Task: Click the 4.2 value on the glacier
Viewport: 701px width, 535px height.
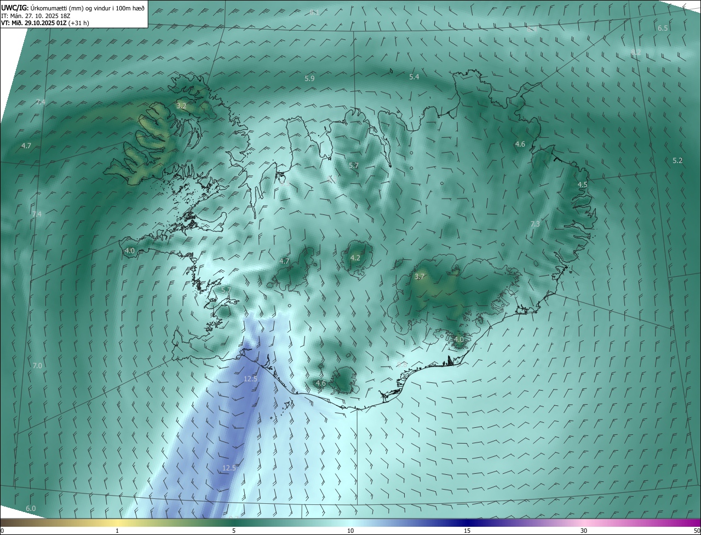Action: [355, 258]
